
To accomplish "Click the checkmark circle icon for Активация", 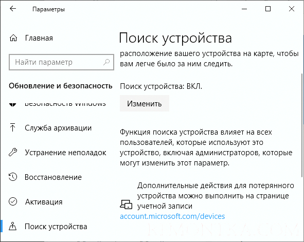I will click(x=13, y=201).
